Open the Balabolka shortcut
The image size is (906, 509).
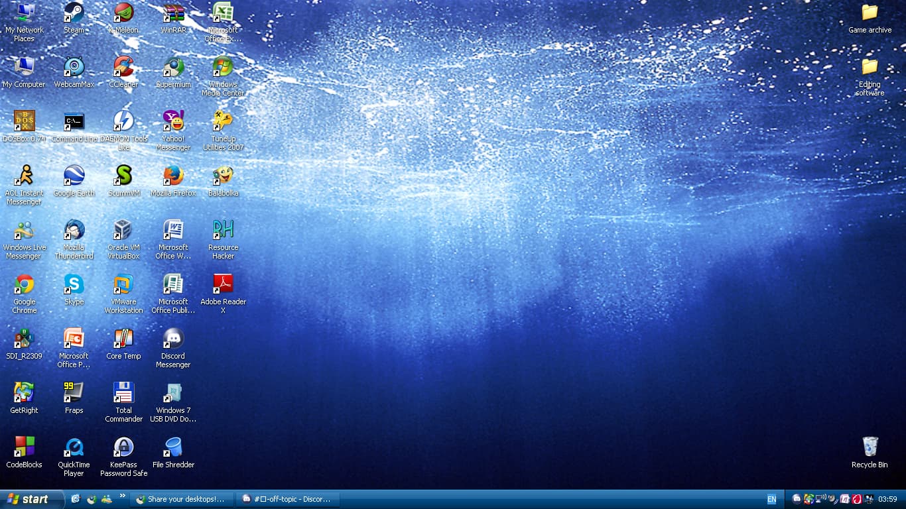pos(223,175)
